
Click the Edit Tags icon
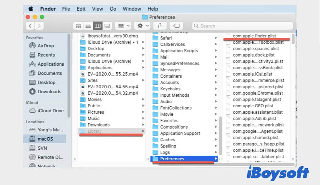click(x=176, y=26)
